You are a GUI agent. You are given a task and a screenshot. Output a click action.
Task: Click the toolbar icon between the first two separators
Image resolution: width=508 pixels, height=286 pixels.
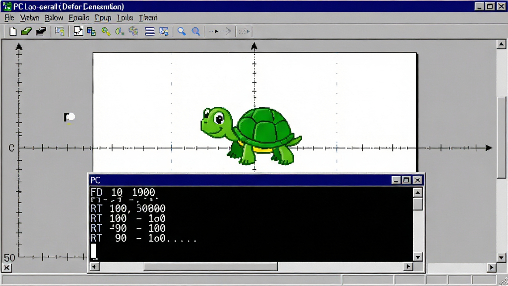point(60,31)
